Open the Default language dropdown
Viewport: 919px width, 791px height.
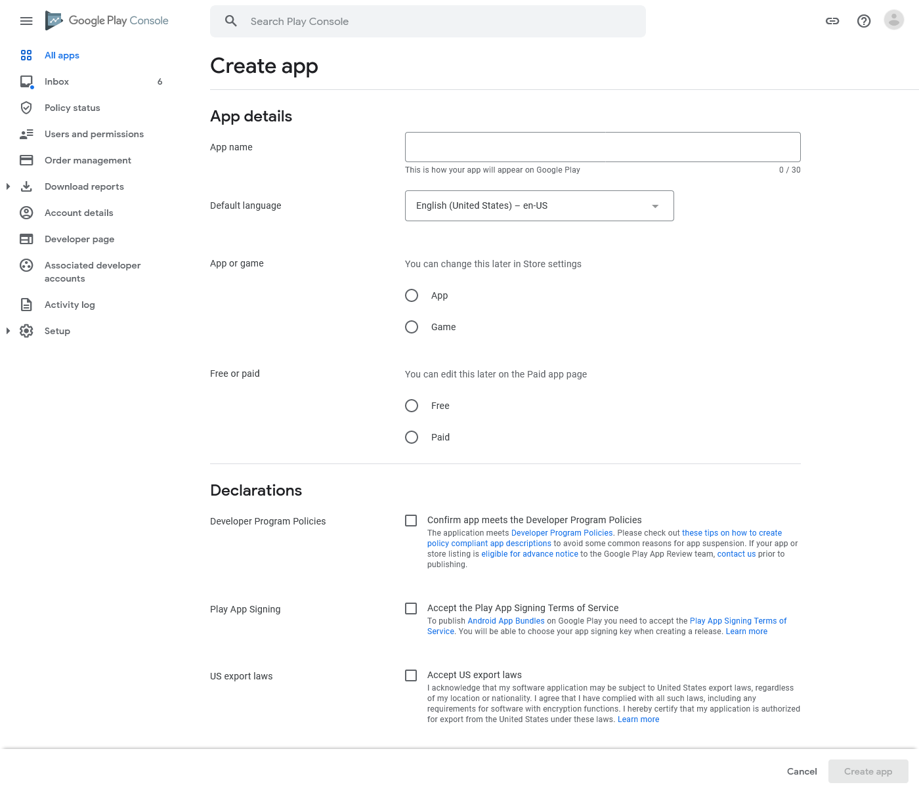[x=540, y=205]
